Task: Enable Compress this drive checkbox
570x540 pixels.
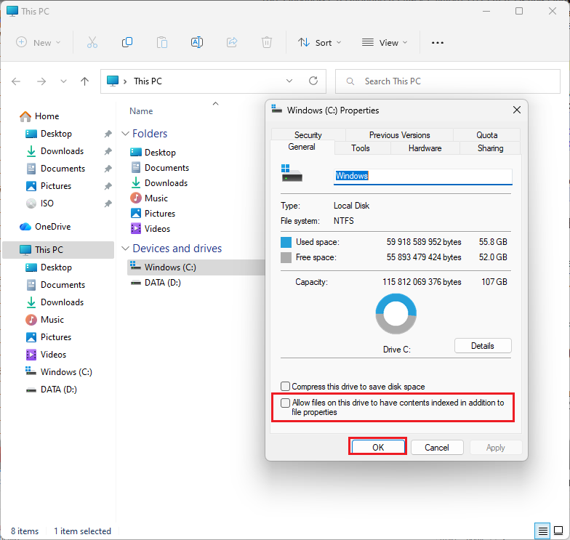Action: (286, 387)
